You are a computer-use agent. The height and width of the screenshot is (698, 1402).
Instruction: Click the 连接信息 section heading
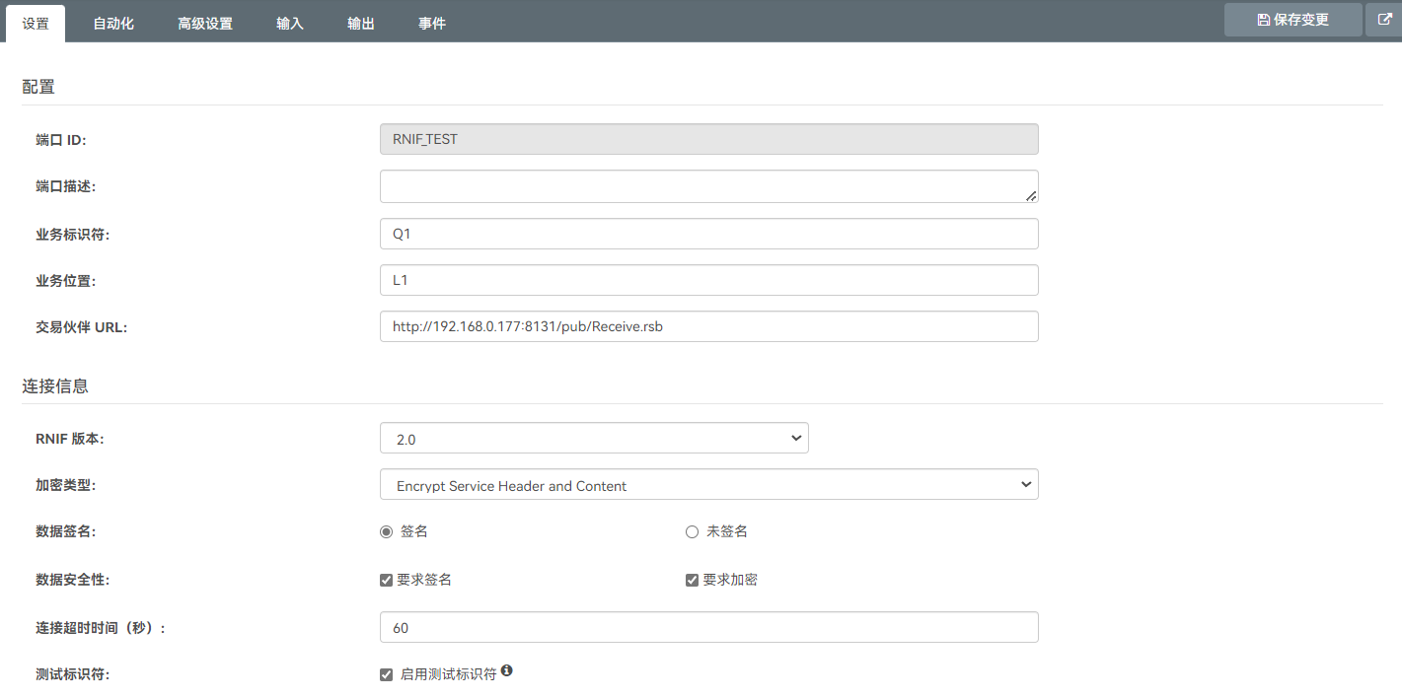click(55, 386)
